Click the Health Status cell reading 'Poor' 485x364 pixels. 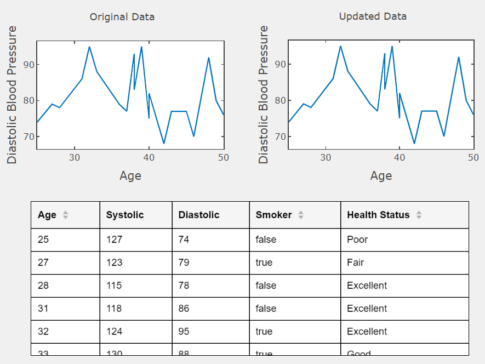coord(404,240)
